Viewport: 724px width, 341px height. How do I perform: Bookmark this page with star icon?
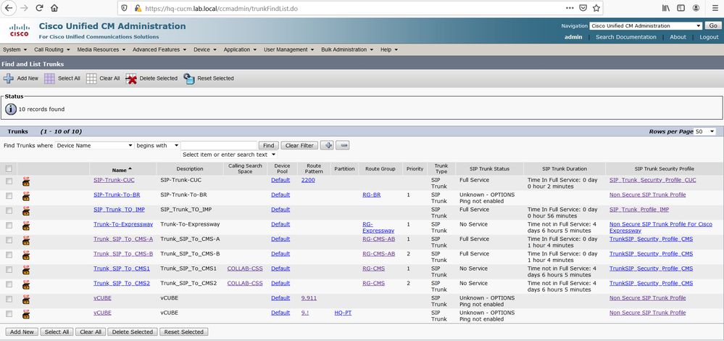pyautogui.click(x=596, y=8)
